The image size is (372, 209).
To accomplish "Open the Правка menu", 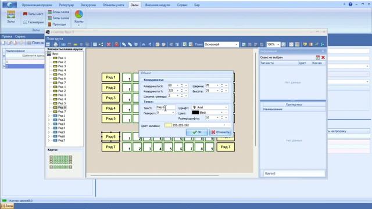I will [x=6, y=37].
